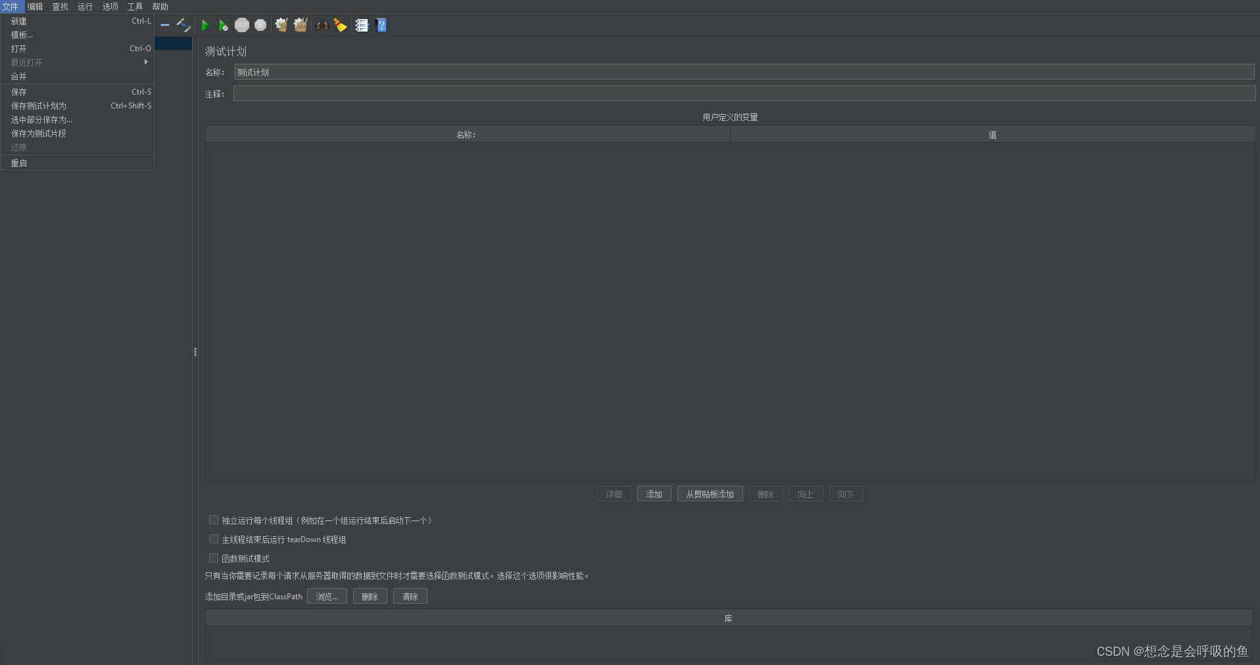
Task: Choose 保存 from File menu
Action: (78, 92)
